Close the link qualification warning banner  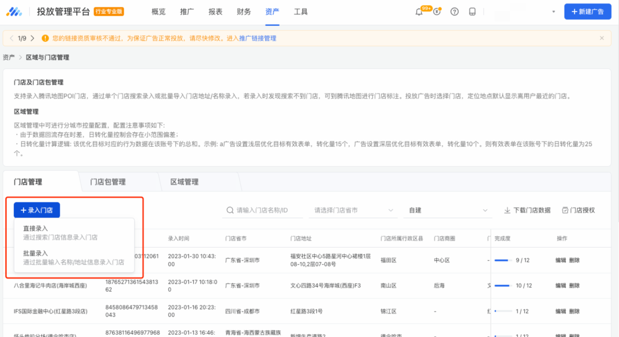point(601,38)
